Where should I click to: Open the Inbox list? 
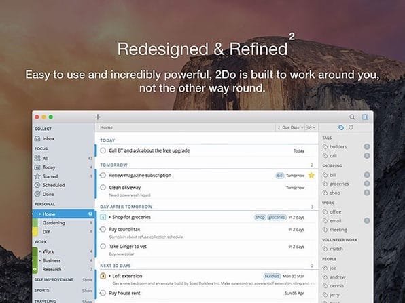(x=64, y=138)
